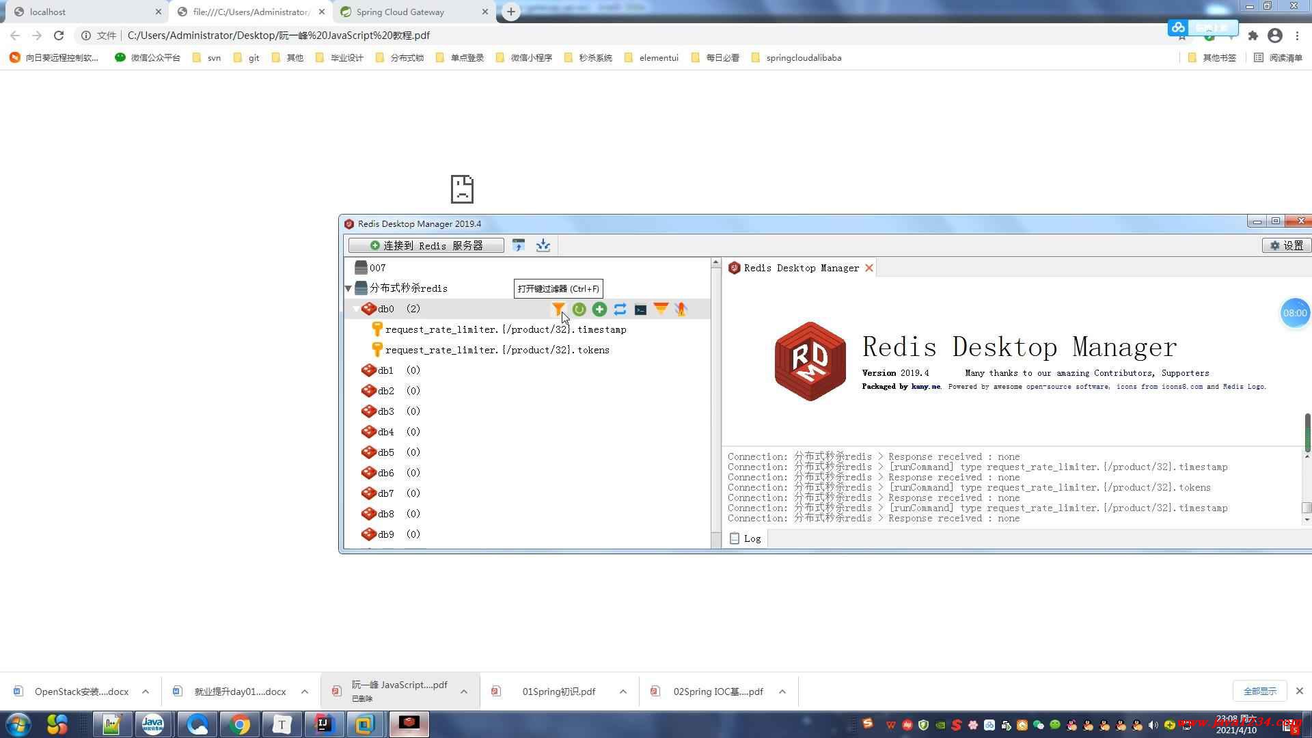Close the file:///C:/Users/Administrator tab
1312x738 pixels.
click(x=322, y=12)
